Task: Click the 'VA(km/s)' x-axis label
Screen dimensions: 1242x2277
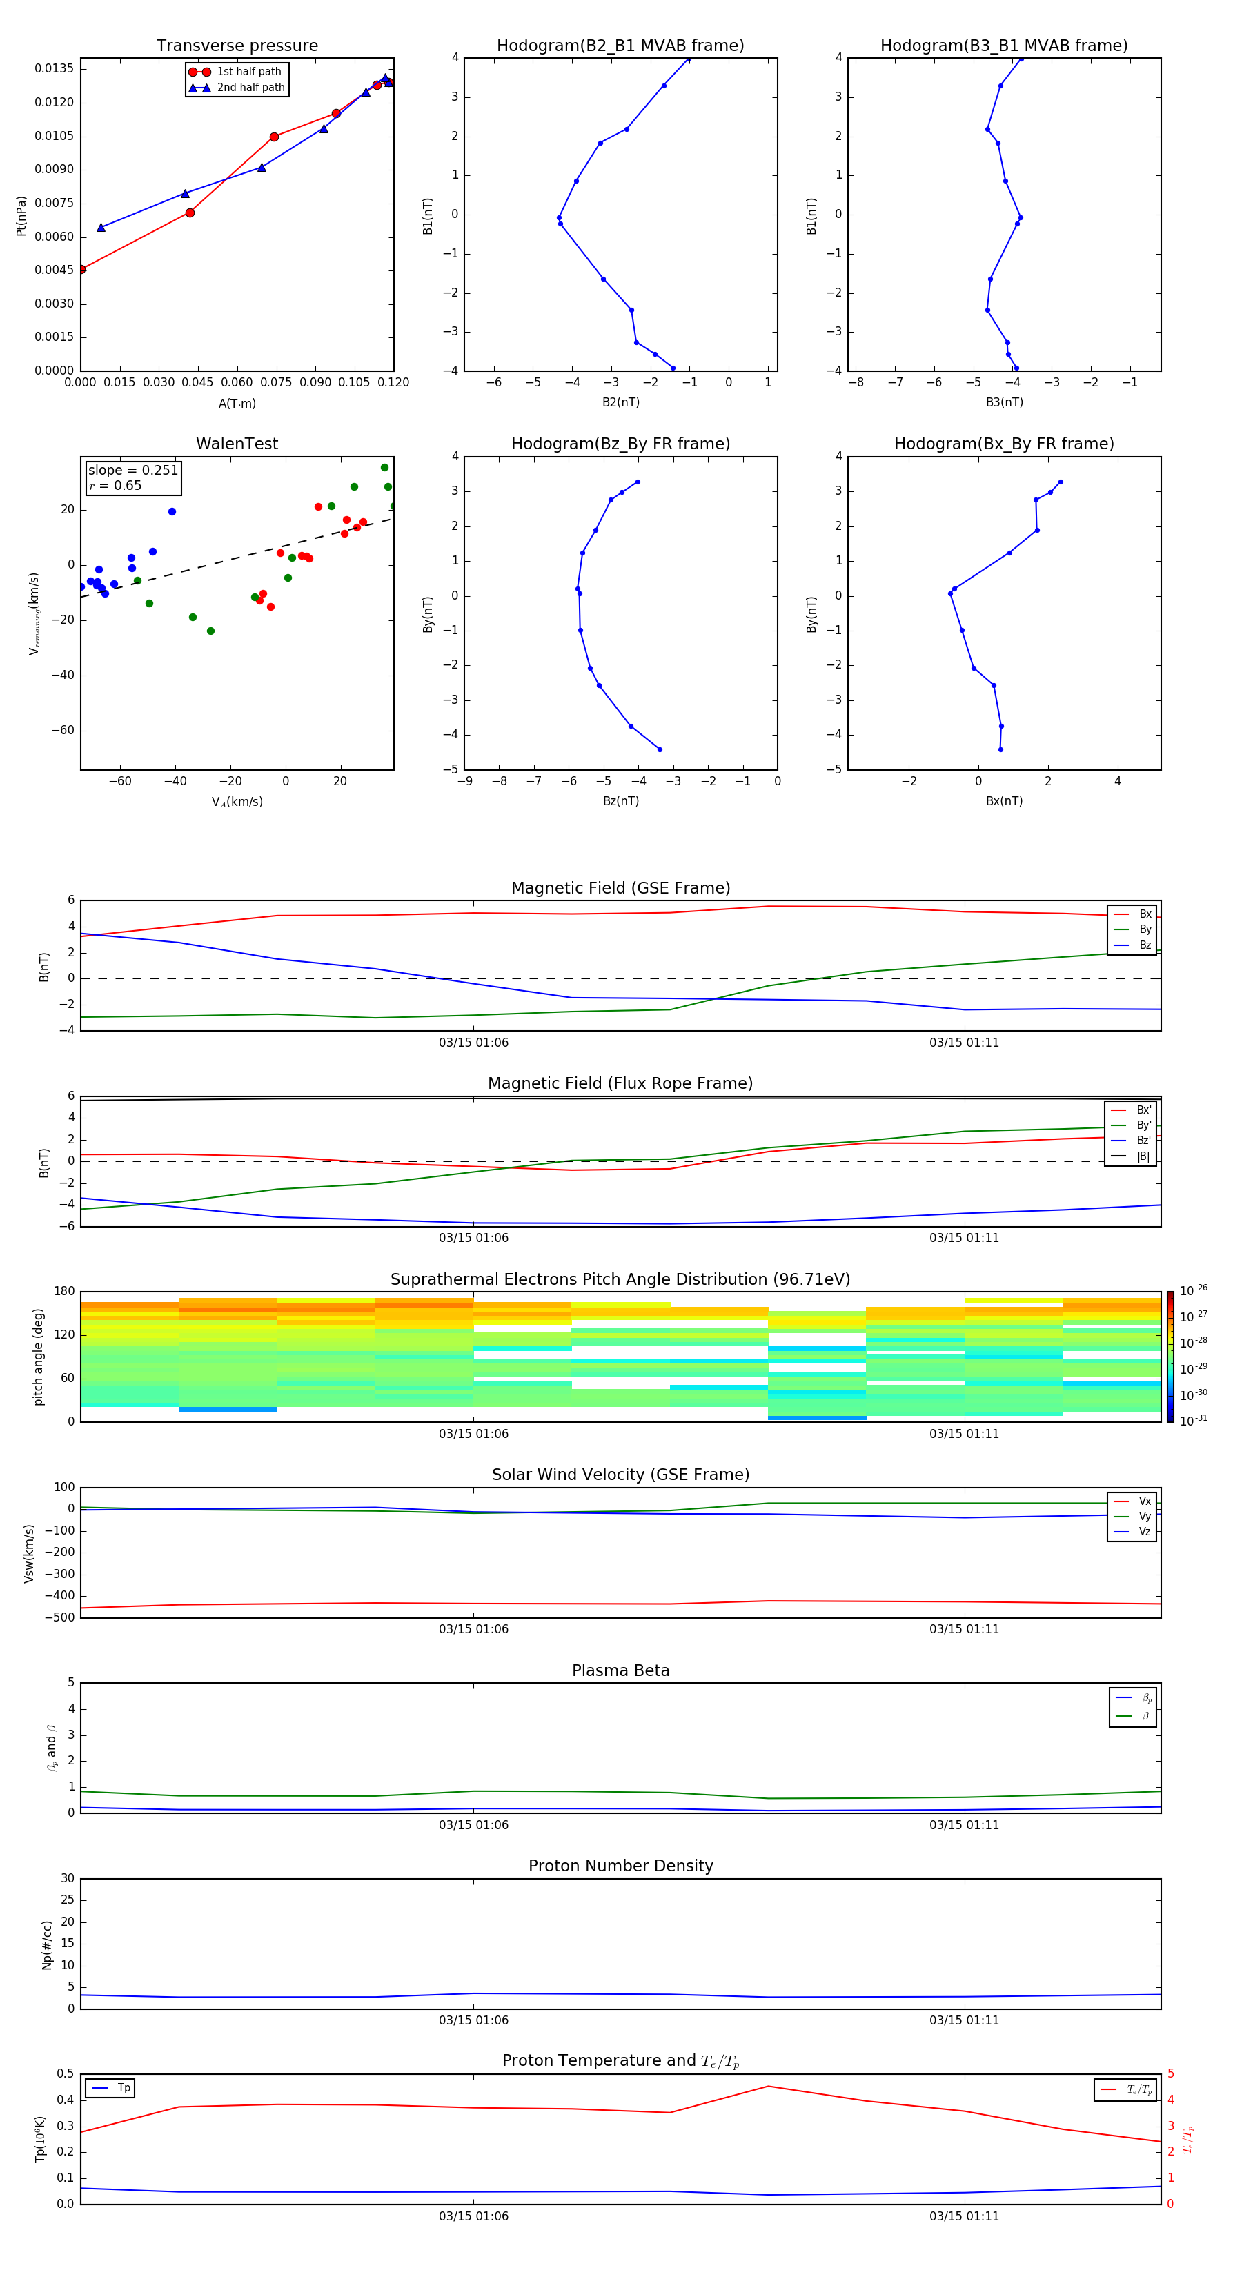Action: pyautogui.click(x=237, y=802)
